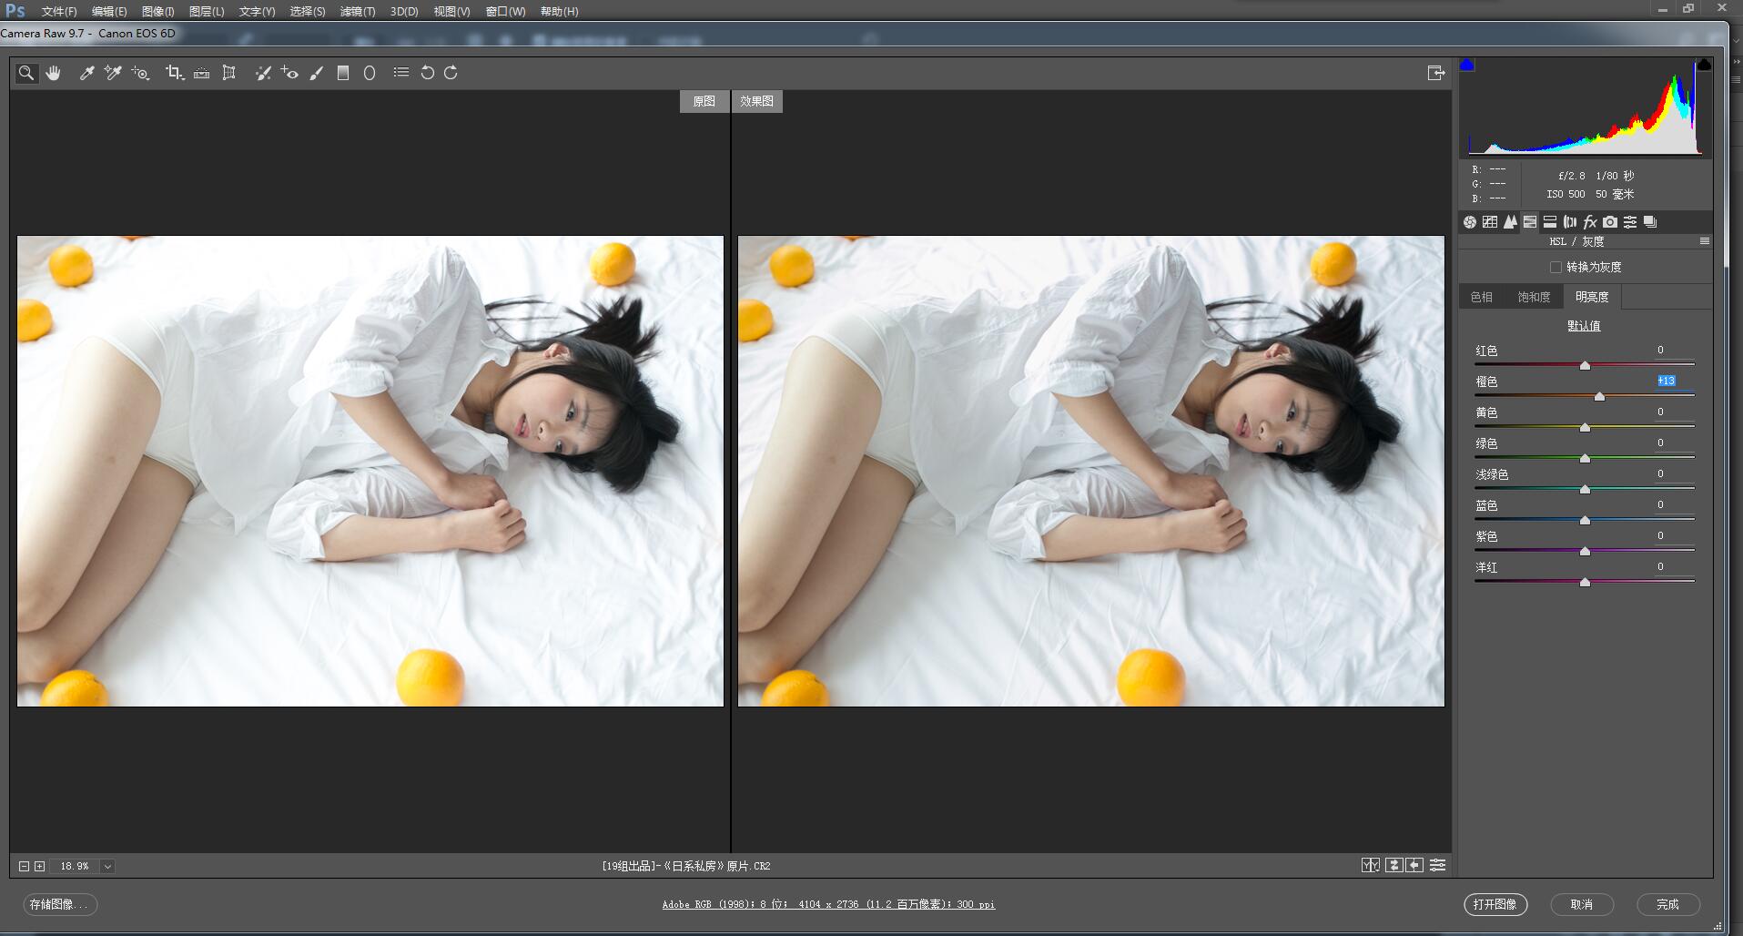Select the Hand tool

click(x=54, y=73)
